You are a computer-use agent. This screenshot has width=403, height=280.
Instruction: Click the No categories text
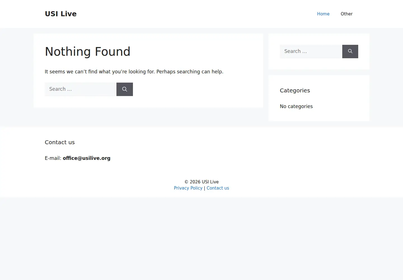[296, 106]
